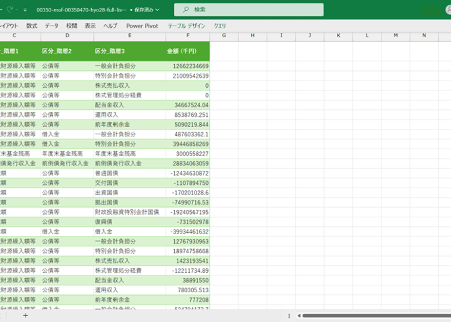This screenshot has width=451, height=322.
Task: Select column C header
Action: pyautogui.click(x=20, y=36)
